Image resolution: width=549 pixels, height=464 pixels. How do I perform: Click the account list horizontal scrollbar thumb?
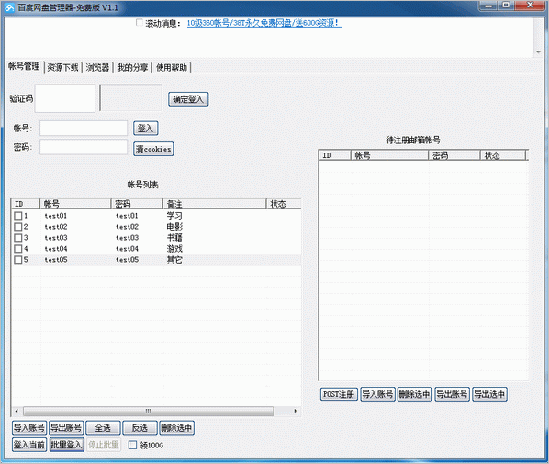149,411
